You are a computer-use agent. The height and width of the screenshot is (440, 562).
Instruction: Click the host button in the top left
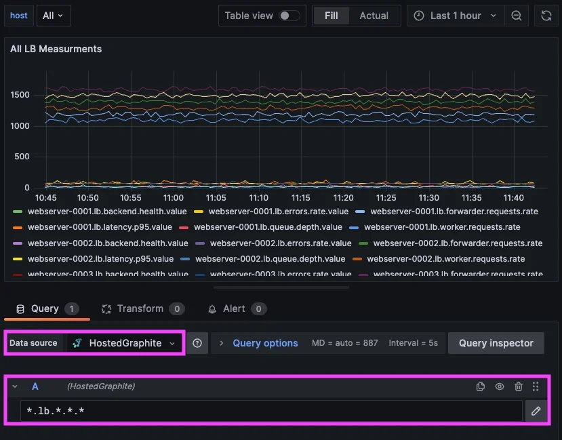[18, 15]
